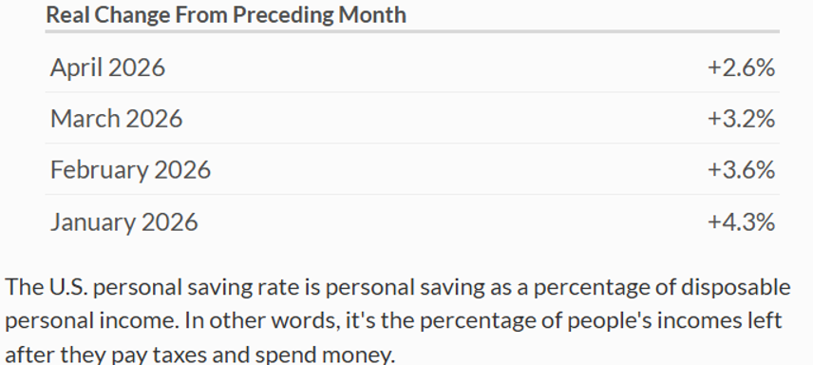This screenshot has width=813, height=365.
Task: Click the words 'spend money' ending the paragraph
Action: (x=325, y=355)
